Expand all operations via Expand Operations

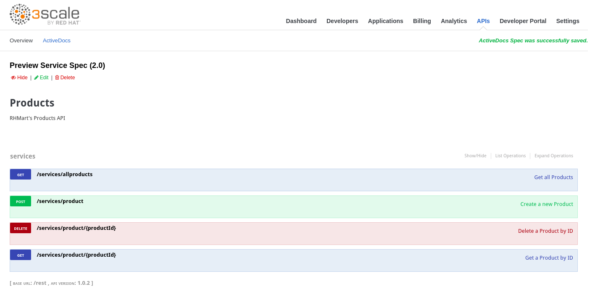tap(553, 156)
